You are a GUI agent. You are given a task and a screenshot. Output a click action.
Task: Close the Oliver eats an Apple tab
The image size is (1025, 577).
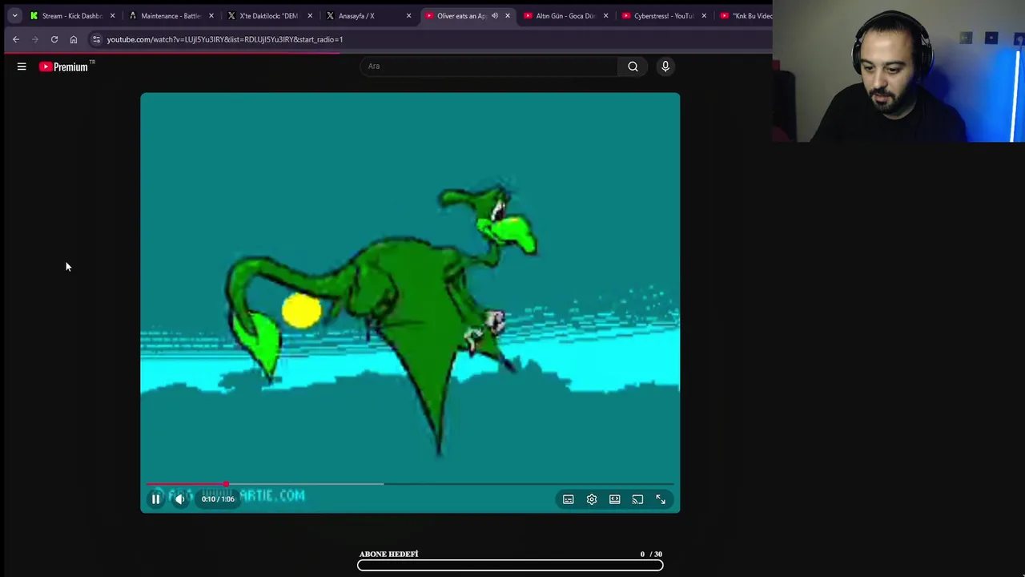[x=507, y=15]
